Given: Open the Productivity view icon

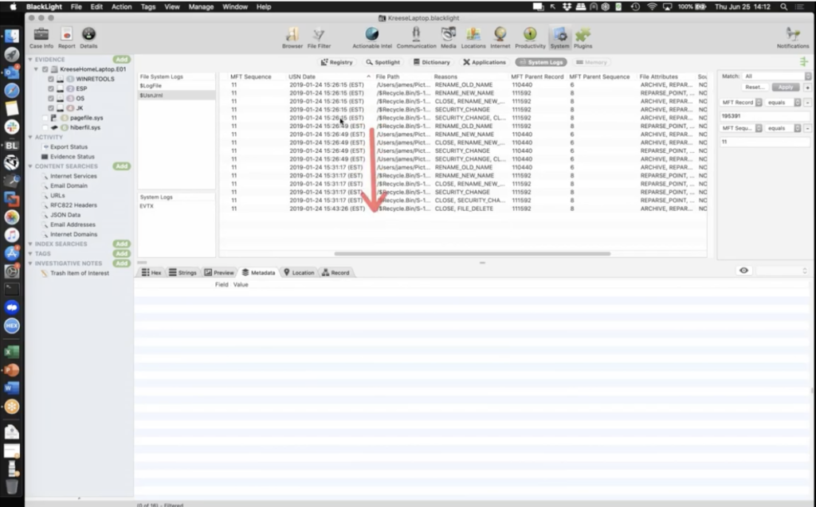Looking at the screenshot, I should [x=530, y=34].
